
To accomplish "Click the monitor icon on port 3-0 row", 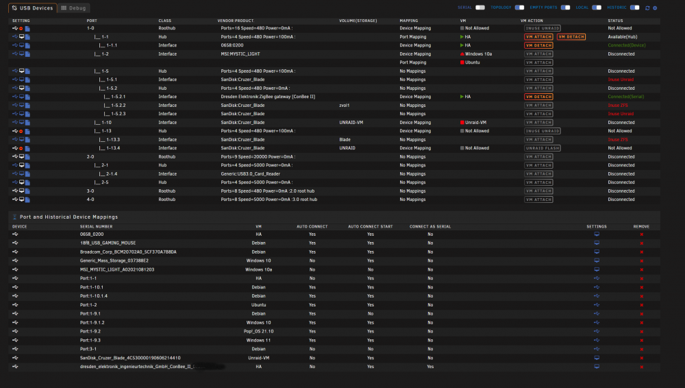I will tap(21, 191).
